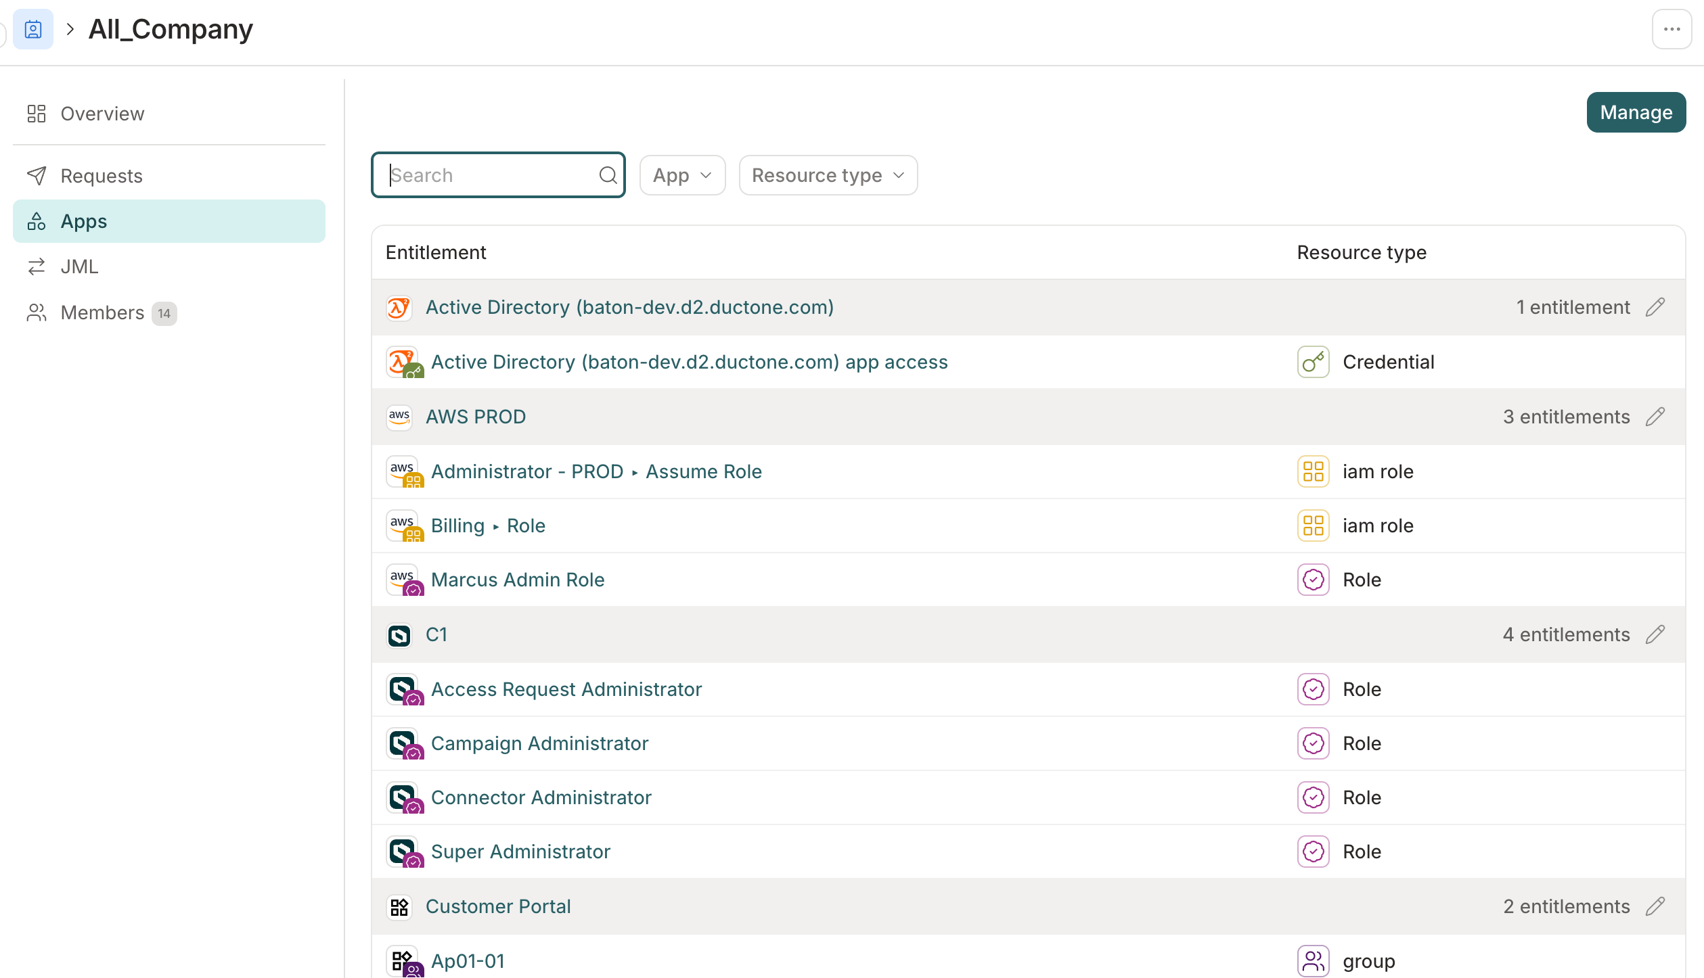Click app icon beside Ap01-01
This screenshot has height=978, width=1704.
click(x=405, y=961)
